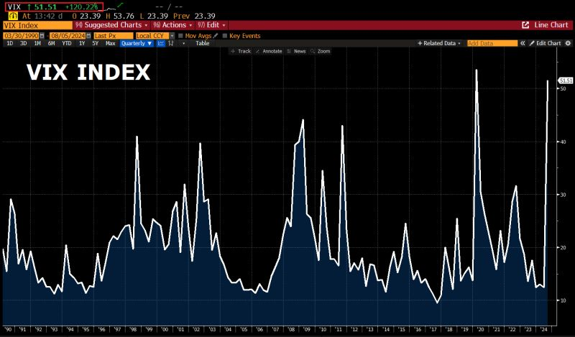Select the 1D range tab
Image resolution: width=575 pixels, height=337 pixels.
click(10, 43)
